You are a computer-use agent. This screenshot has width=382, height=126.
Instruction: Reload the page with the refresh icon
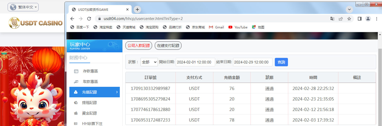tap(89, 19)
